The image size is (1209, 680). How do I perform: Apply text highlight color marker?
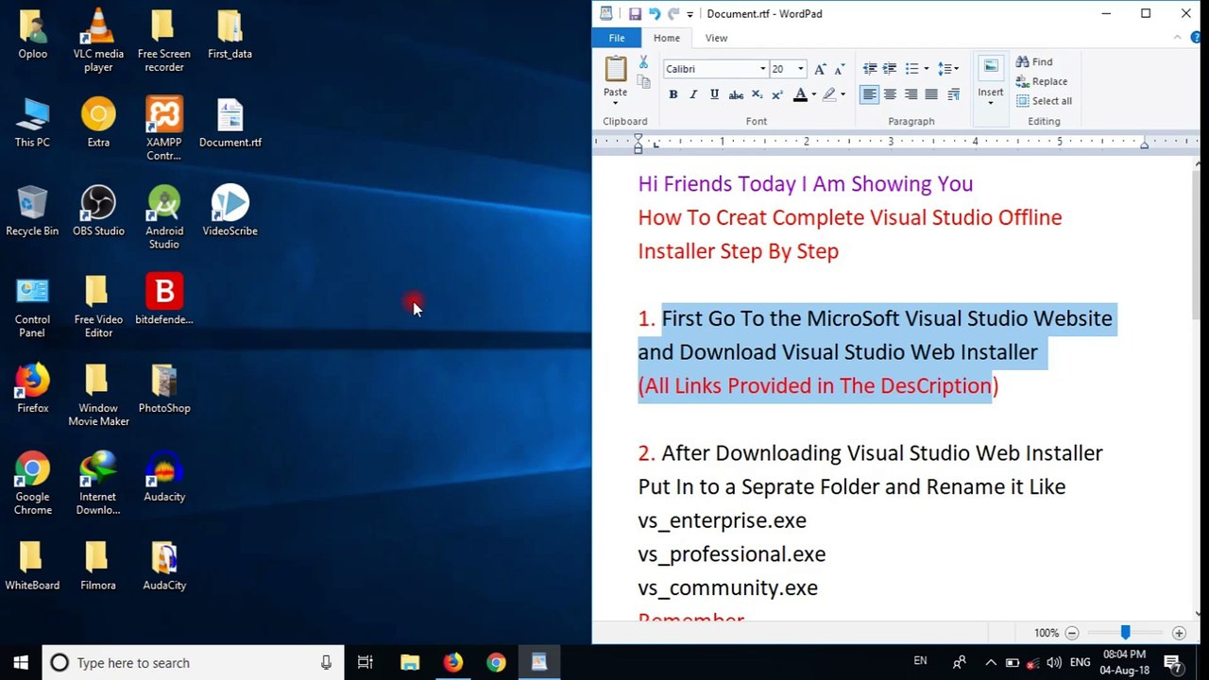pyautogui.click(x=829, y=94)
